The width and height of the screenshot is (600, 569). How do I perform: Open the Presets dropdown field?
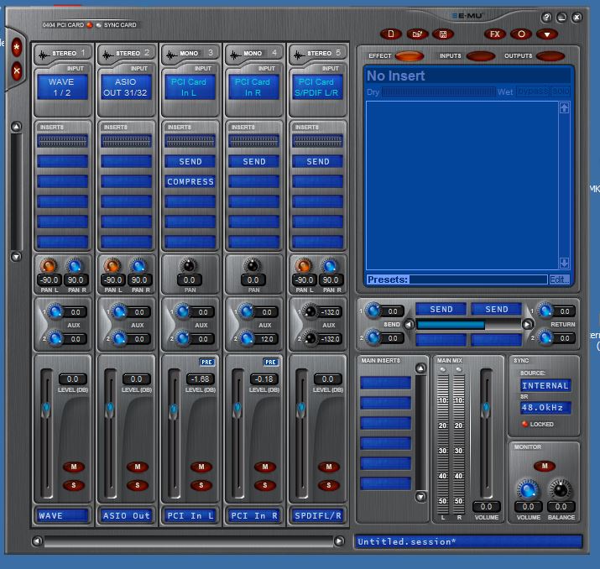[x=478, y=279]
